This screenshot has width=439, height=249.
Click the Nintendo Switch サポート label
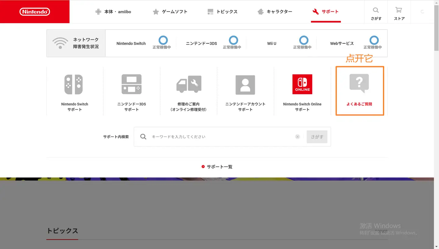coord(75,107)
